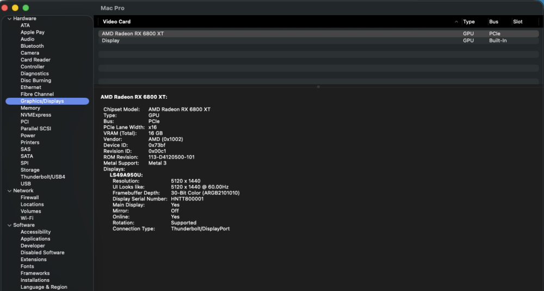Open Ethernet hardware info

pos(31,87)
